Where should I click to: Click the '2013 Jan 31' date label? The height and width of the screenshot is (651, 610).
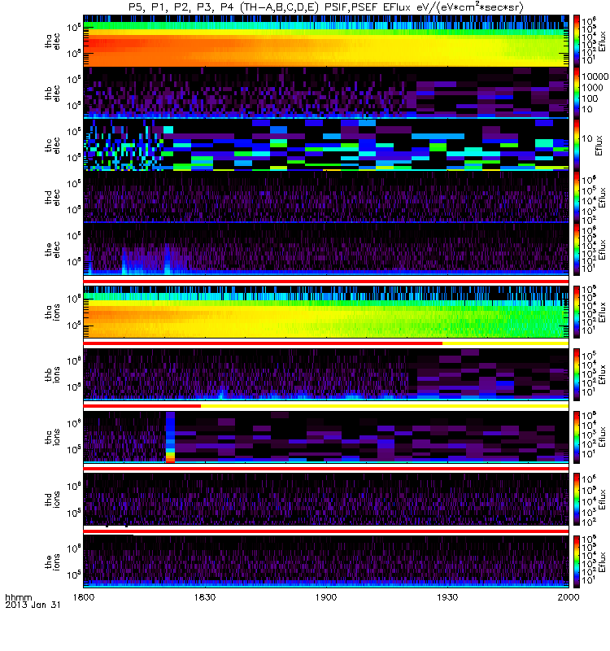tap(33, 605)
